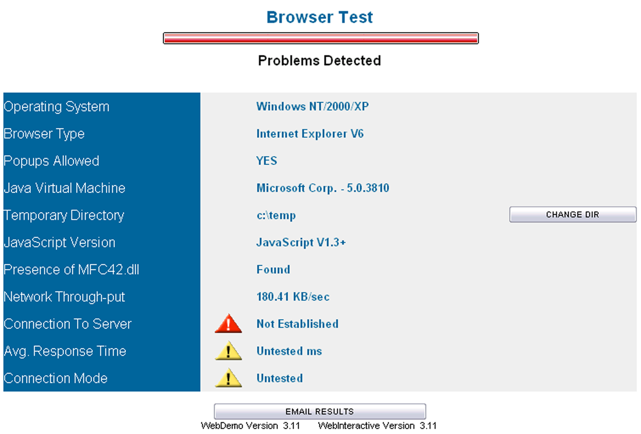
Task: Click the Windows NT/2000/XP value
Action: coord(312,107)
